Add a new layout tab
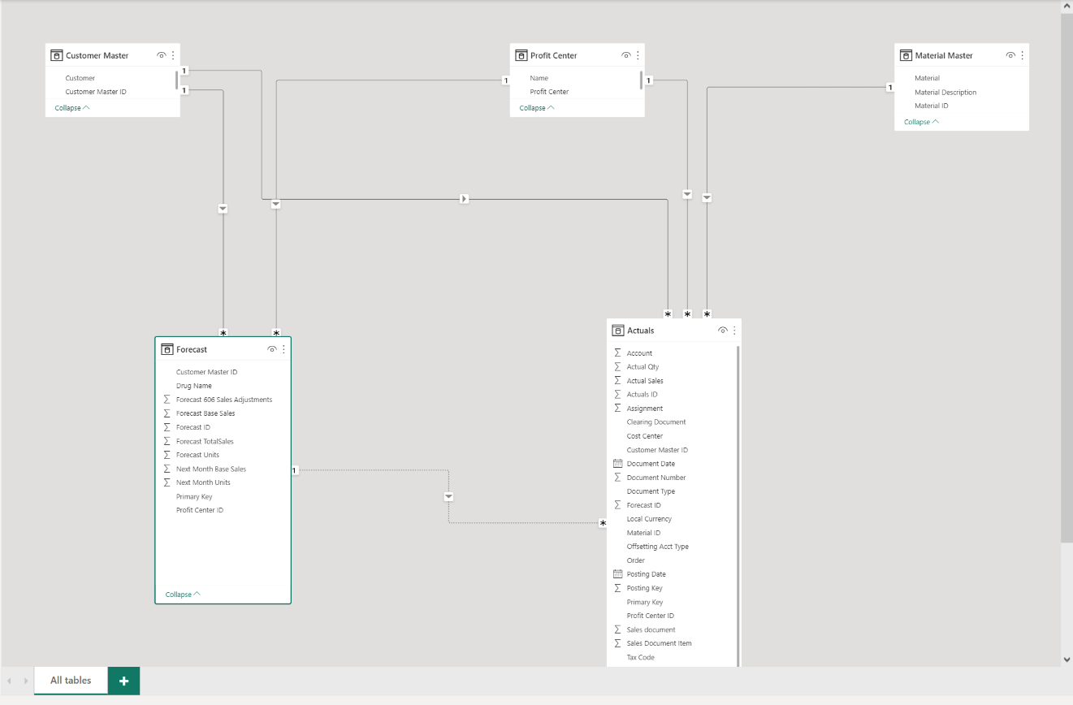The width and height of the screenshot is (1073, 705). click(x=123, y=681)
